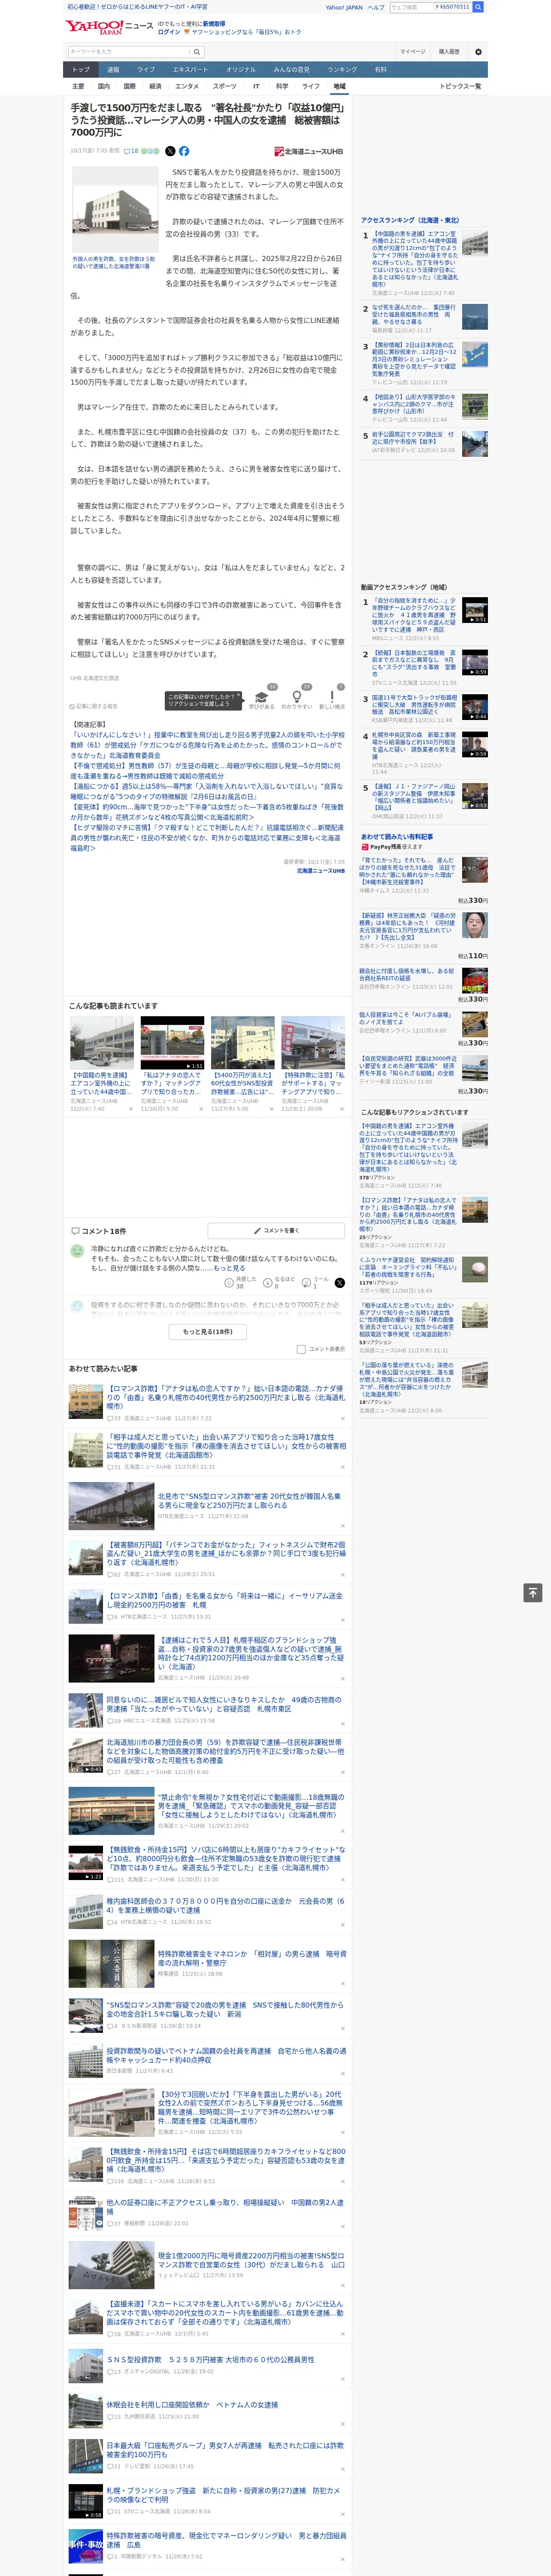Close the reaction prompt tooltip
Viewport: 551px width, 2576px height.
click(238, 696)
